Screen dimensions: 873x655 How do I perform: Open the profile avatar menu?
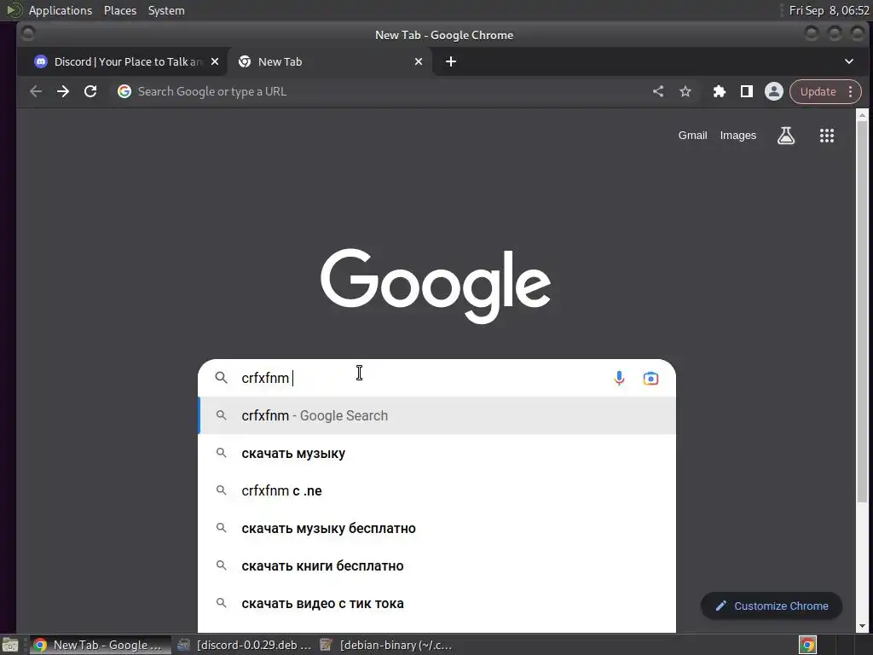[774, 91]
